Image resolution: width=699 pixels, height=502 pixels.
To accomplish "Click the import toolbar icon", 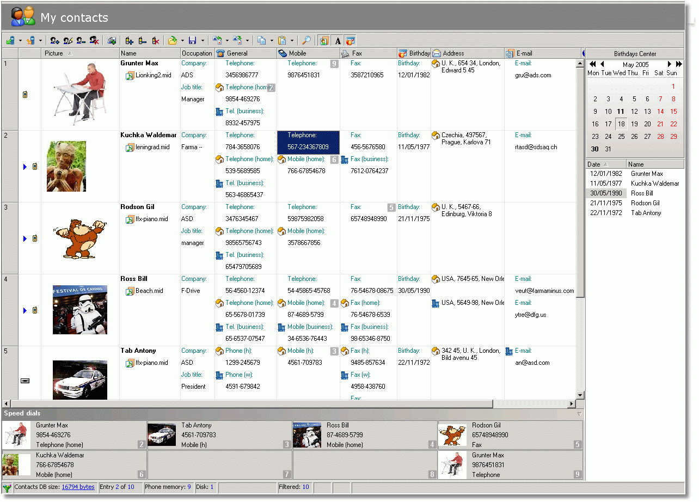I will 217,40.
